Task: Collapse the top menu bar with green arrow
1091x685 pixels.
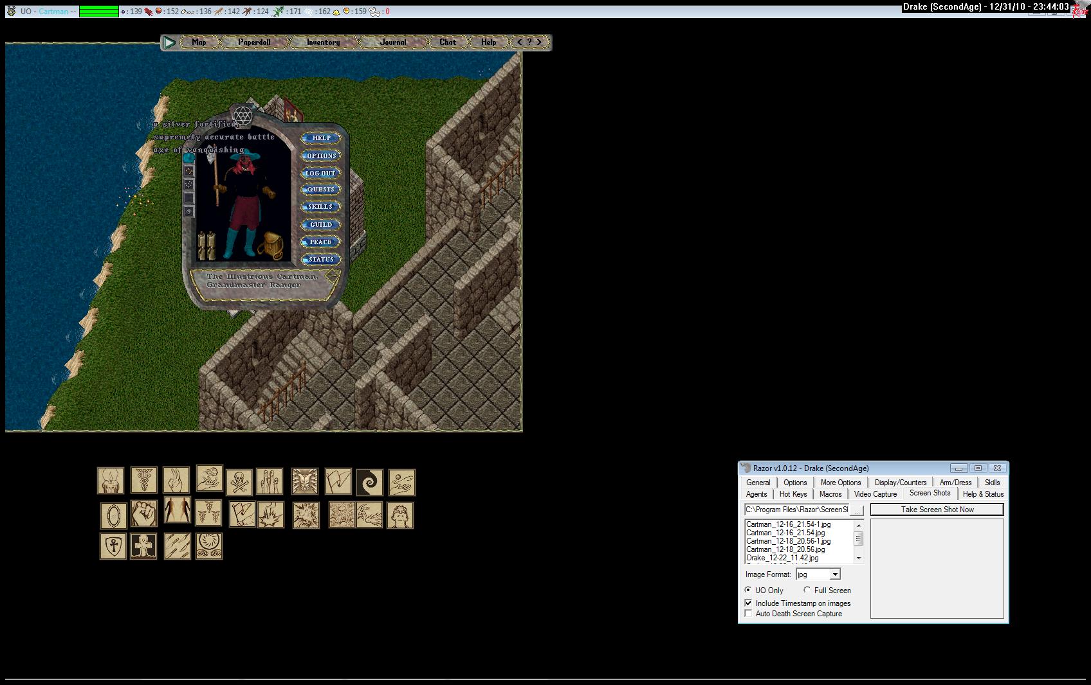Action: [x=169, y=42]
